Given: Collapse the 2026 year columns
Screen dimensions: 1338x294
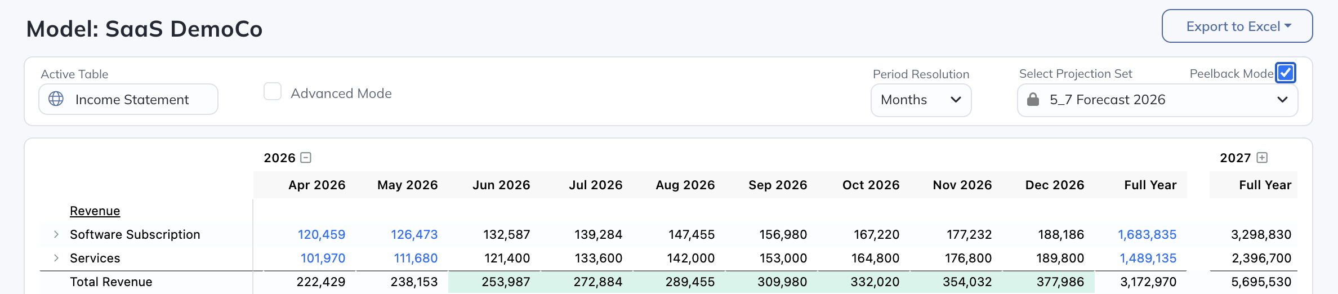Looking at the screenshot, I should click(306, 158).
